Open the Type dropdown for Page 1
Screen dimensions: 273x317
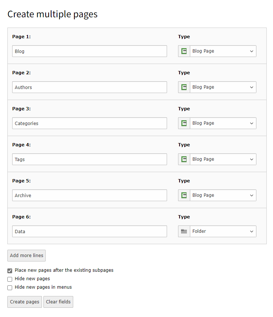pos(223,51)
